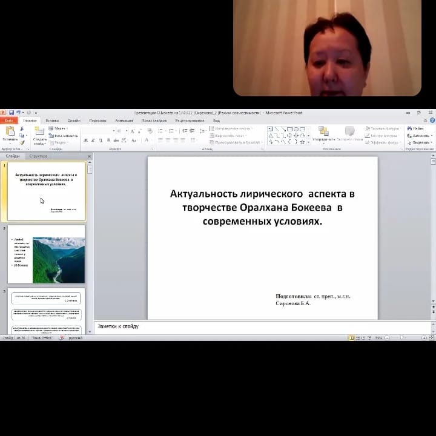Click the Save icon in quick access toolbar
Viewport: 436px width, 436px height.
(x=11, y=113)
